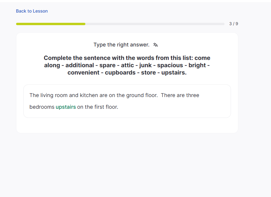Screen dimensions: 271x197
Task: Click the green answer word upstairs
Action: pos(66,107)
